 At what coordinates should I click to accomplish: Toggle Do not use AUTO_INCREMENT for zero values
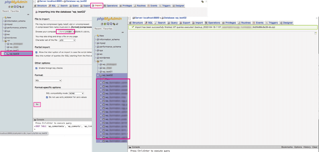tap(47, 97)
